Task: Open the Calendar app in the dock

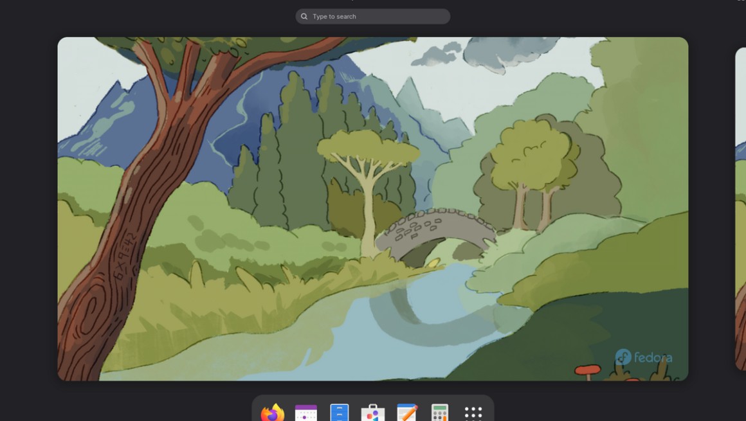Action: pyautogui.click(x=306, y=413)
